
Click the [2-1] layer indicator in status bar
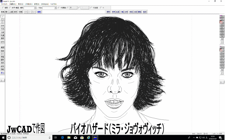(x=206, y=134)
